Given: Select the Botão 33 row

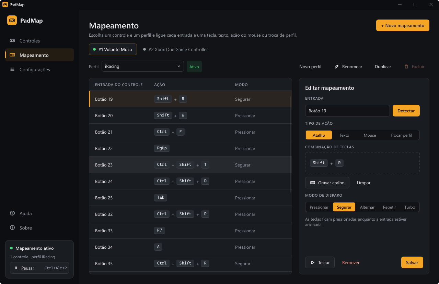Looking at the screenshot, I should (x=190, y=231).
